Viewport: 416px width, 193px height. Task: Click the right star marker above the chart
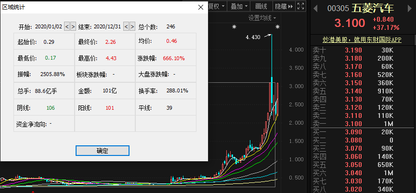[277, 27]
